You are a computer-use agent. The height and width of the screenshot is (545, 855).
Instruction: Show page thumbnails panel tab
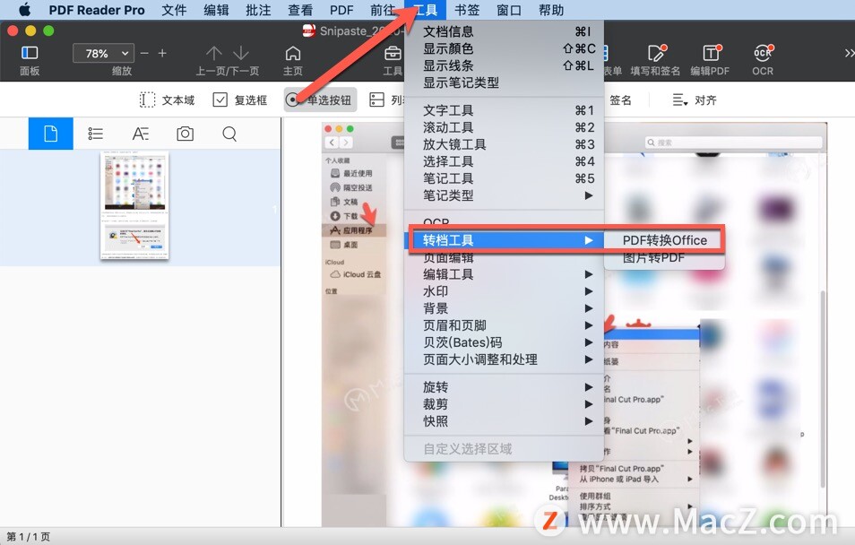[x=51, y=134]
